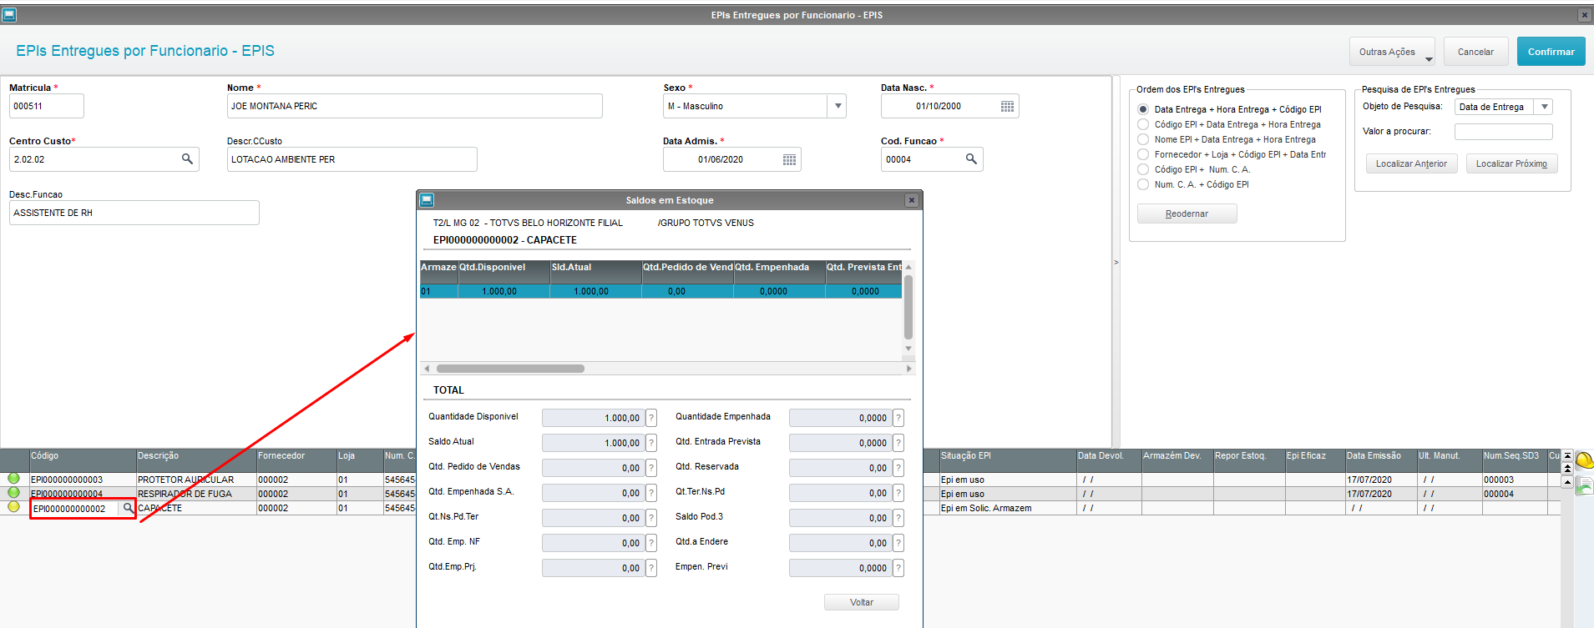The height and width of the screenshot is (628, 1594).
Task: Open the Data Admis. calendar picker
Action: coord(789,159)
